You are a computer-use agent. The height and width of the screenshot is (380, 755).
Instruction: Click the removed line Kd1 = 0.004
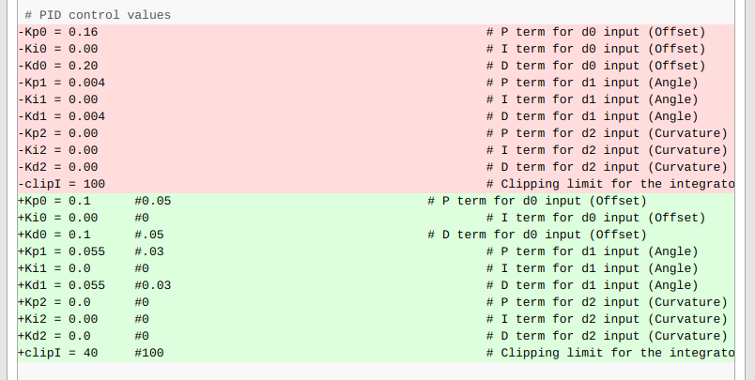376,116
